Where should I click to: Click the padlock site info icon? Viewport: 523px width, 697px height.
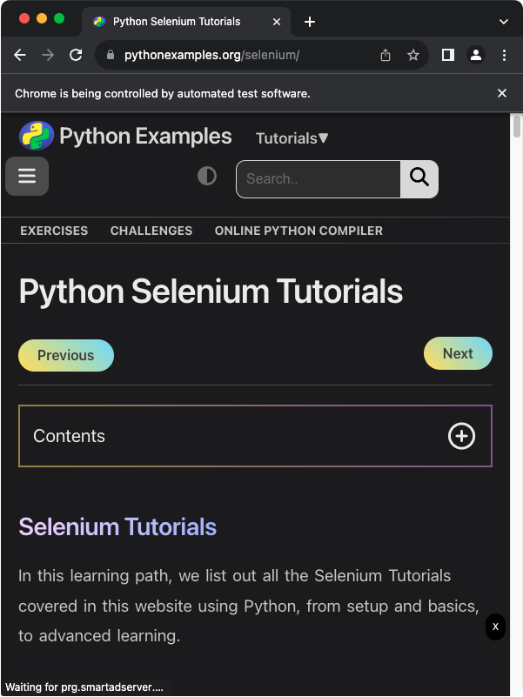[x=111, y=55]
